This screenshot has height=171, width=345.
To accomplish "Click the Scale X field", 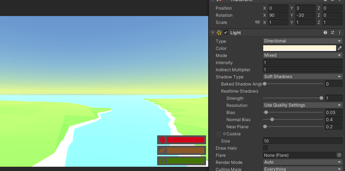I will (278, 22).
